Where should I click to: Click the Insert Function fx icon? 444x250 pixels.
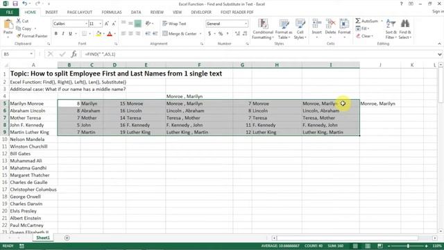pos(74,54)
